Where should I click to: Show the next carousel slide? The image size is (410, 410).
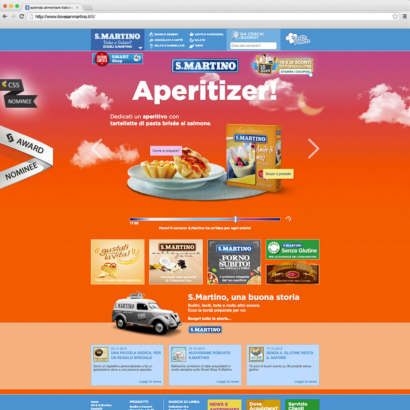[313, 149]
